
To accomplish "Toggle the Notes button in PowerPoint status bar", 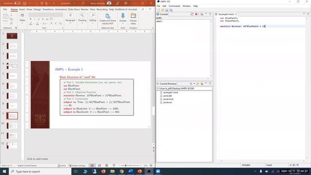I will [62, 165].
